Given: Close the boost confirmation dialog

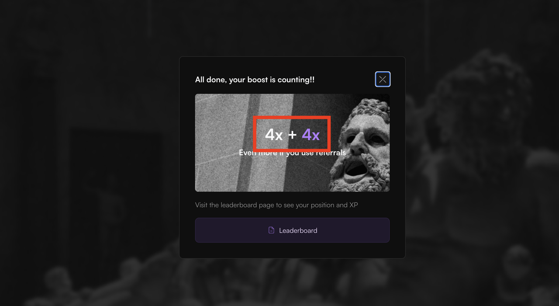Looking at the screenshot, I should (383, 79).
